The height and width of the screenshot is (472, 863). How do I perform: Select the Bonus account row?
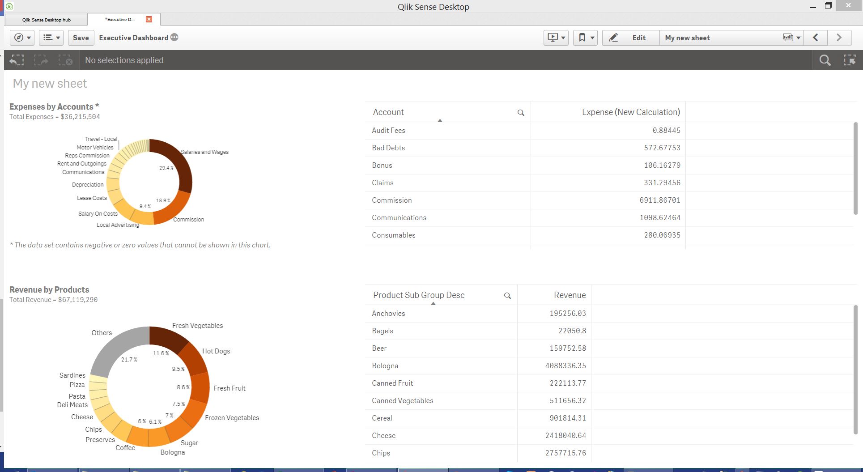pos(525,165)
